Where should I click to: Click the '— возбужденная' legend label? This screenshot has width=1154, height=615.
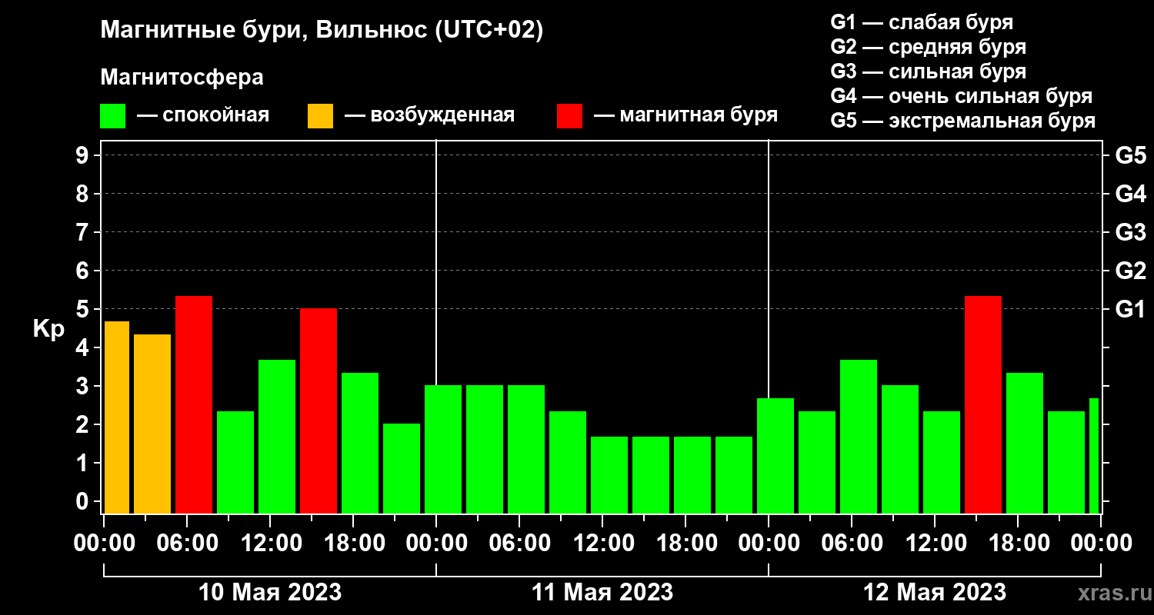[x=429, y=115]
